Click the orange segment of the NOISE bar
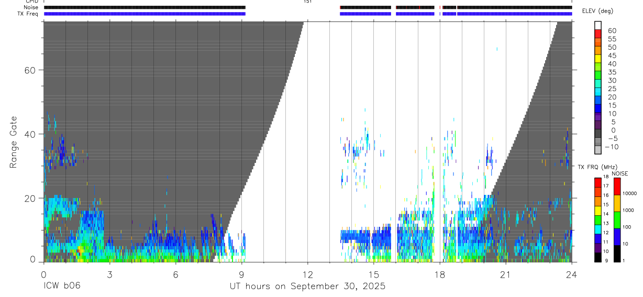This screenshot has width=643, height=297. pyautogui.click(x=617, y=203)
